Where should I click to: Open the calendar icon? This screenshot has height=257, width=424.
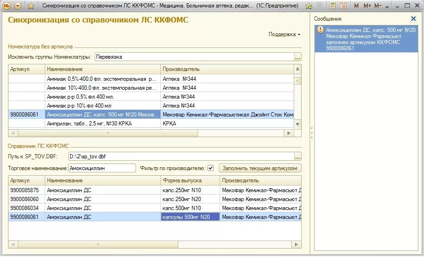click(x=344, y=6)
